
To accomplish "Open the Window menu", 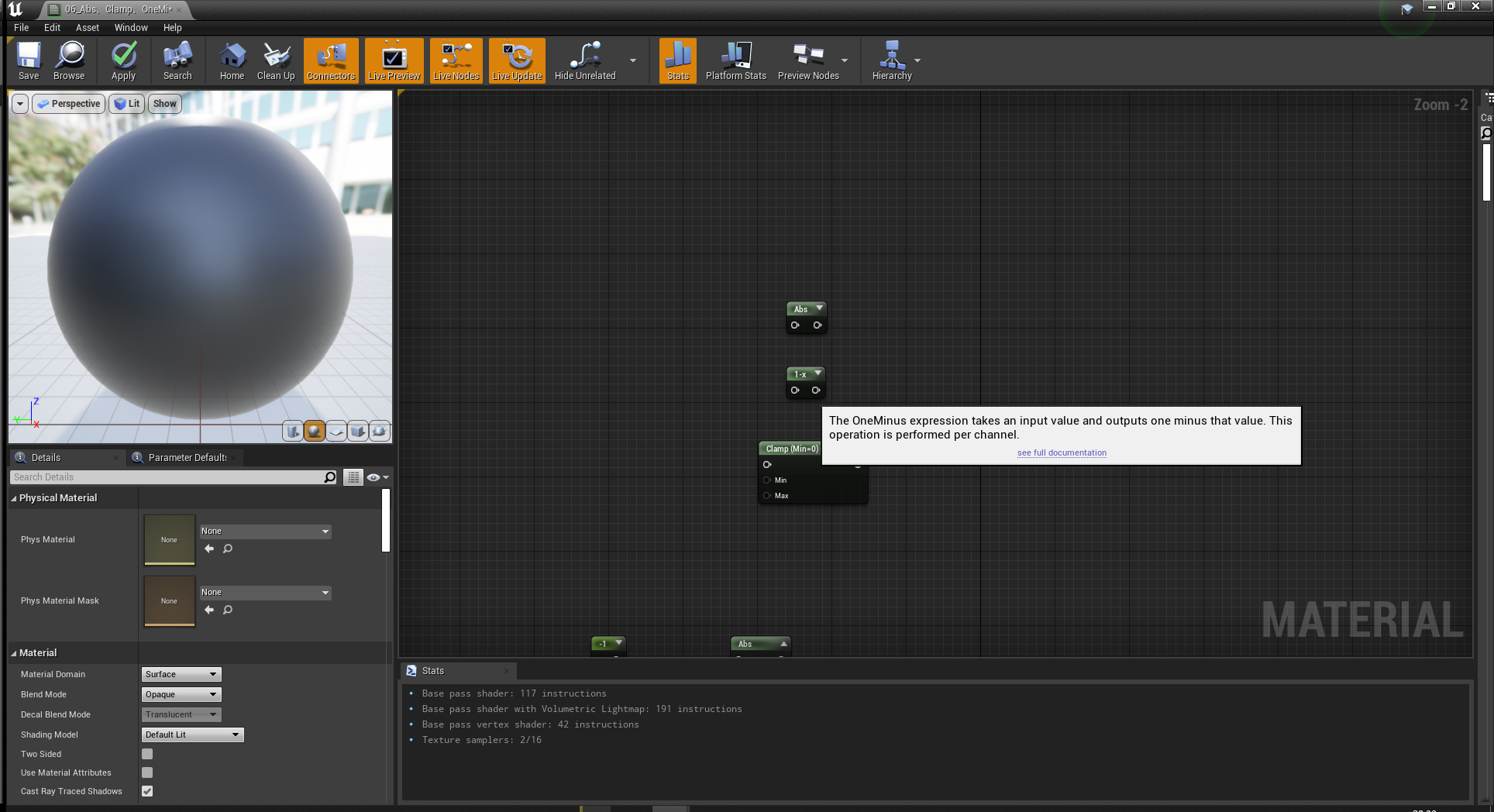I will coord(130,27).
